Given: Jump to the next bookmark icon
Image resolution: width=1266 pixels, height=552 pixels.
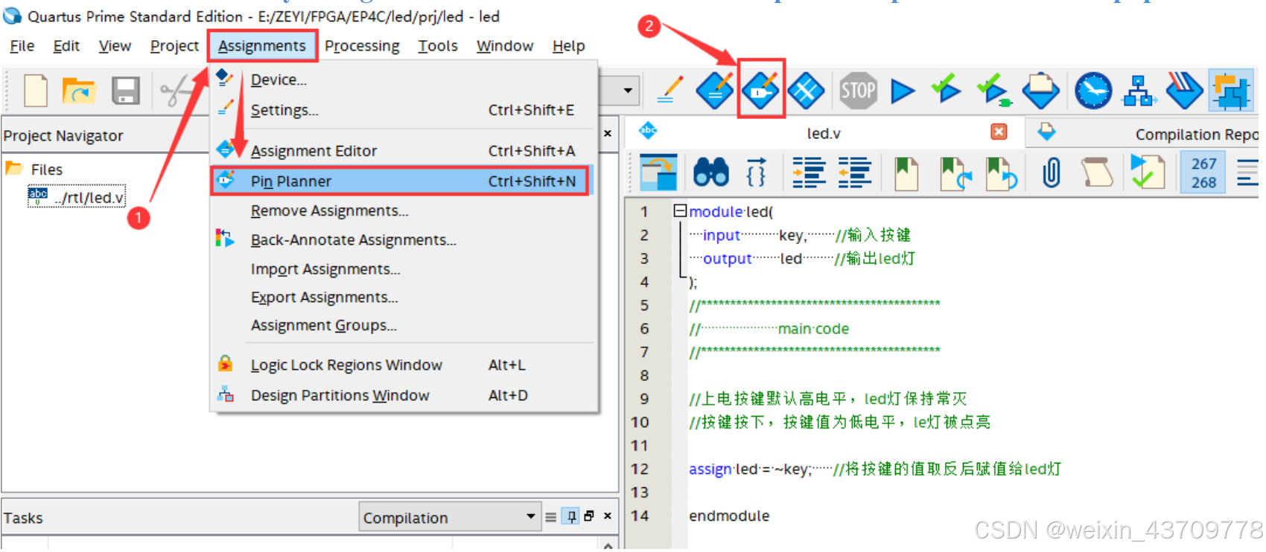Looking at the screenshot, I should coord(955,173).
